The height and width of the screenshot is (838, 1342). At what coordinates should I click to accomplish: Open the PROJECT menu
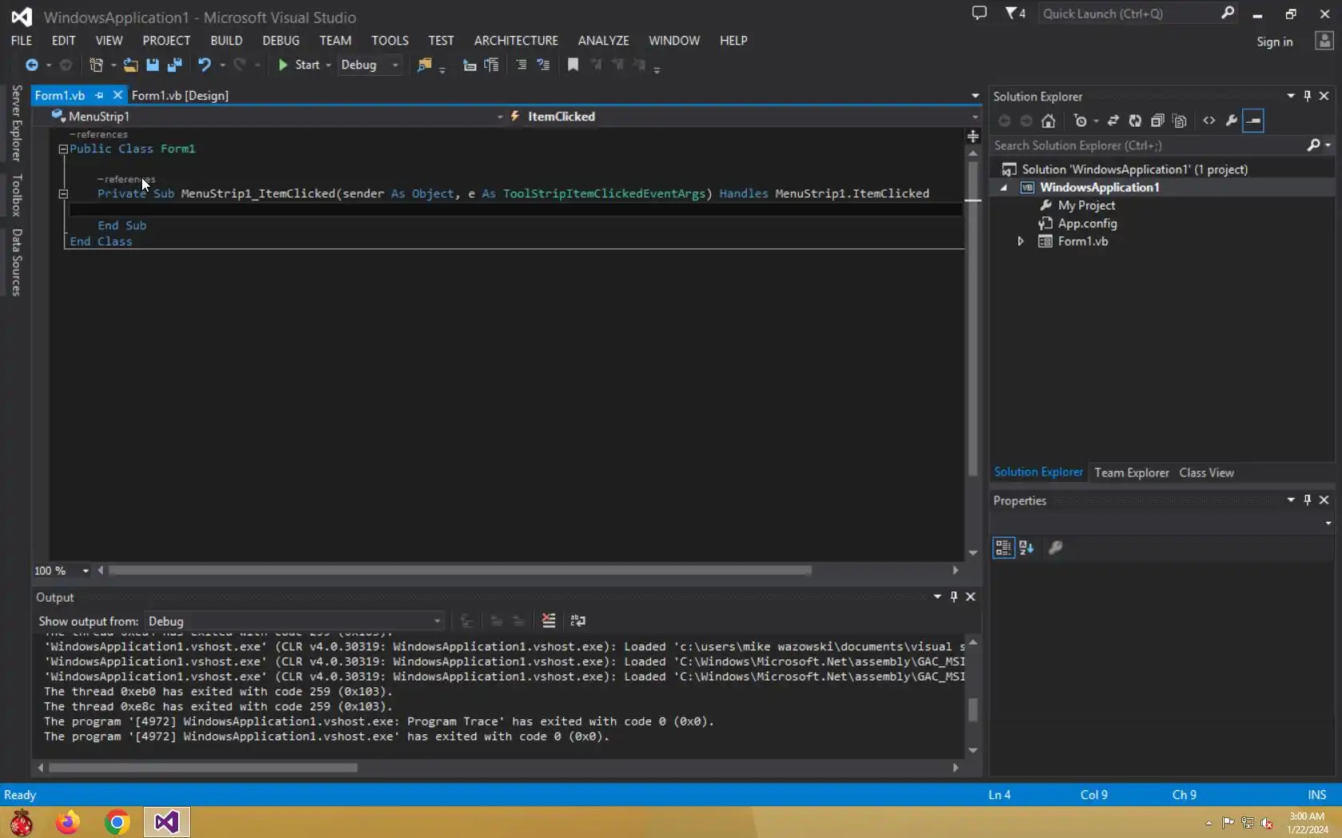[x=166, y=41]
